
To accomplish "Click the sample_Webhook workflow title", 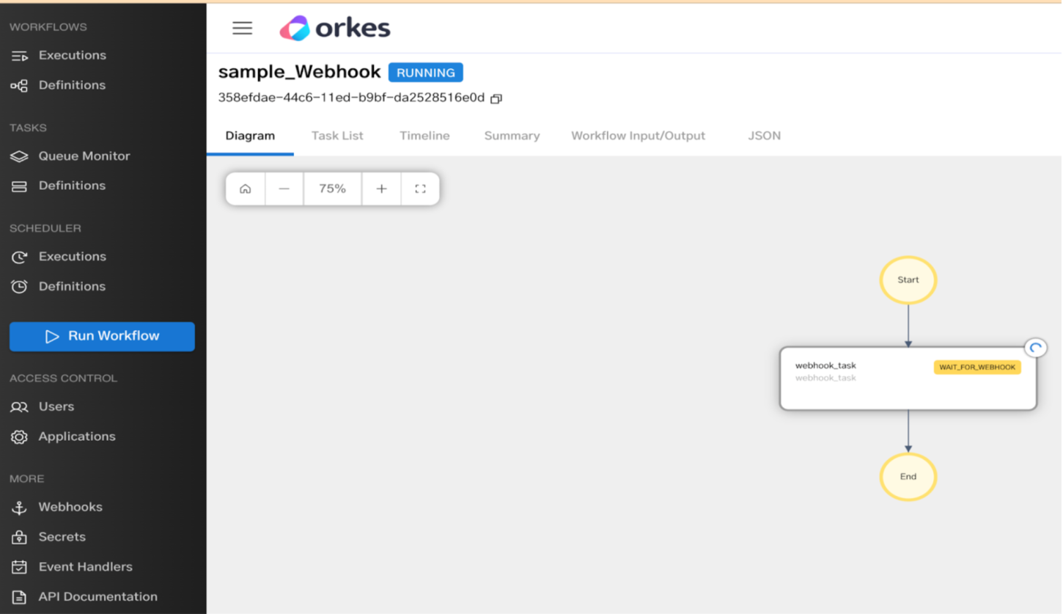I will tap(299, 72).
